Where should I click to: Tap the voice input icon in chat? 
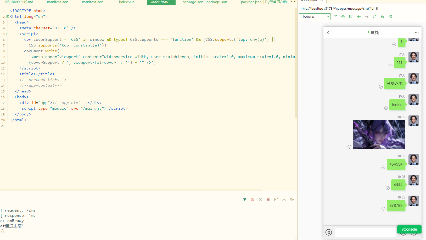(x=329, y=232)
